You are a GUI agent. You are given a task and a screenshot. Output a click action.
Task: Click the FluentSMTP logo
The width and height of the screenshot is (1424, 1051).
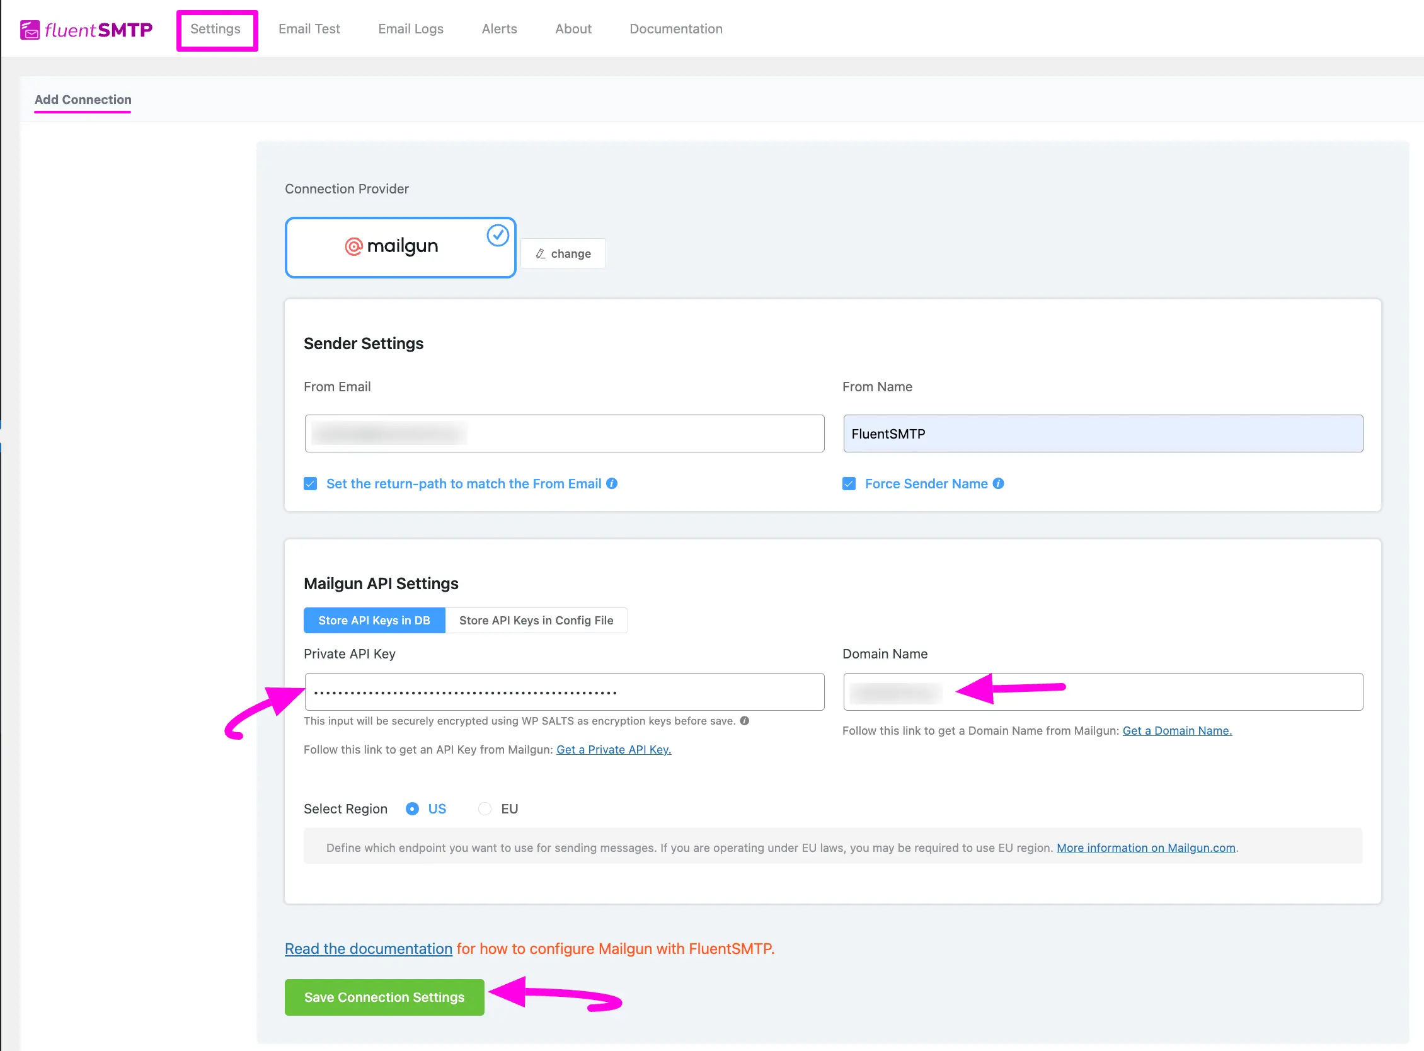point(86,29)
